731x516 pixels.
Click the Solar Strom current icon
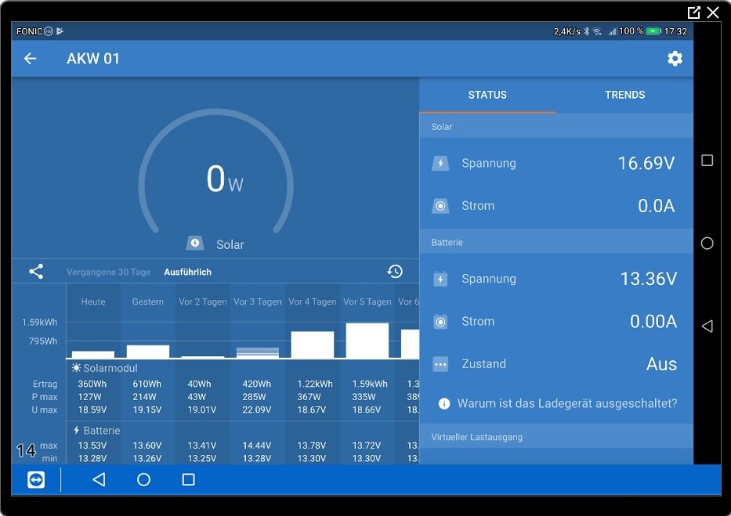[x=440, y=206]
